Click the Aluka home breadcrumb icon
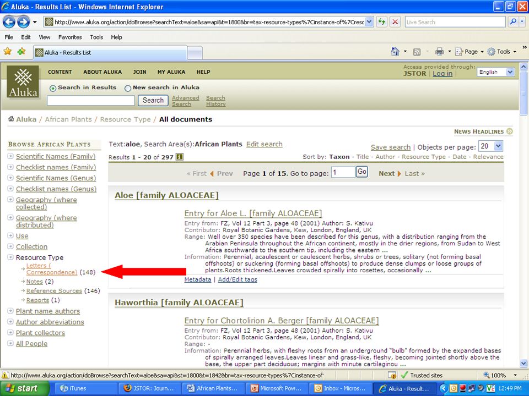 (x=11, y=119)
